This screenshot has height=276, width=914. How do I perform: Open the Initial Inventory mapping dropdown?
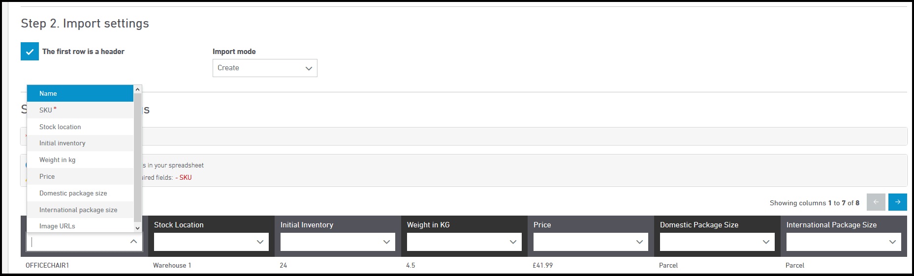(338, 242)
